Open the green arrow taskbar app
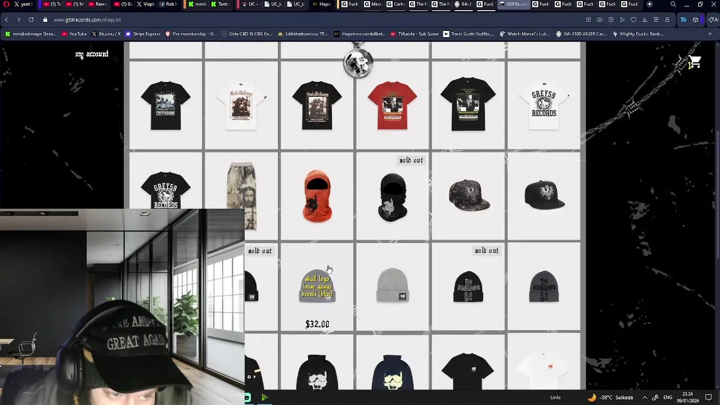Screen dimensions: 720x405 (264, 398)
